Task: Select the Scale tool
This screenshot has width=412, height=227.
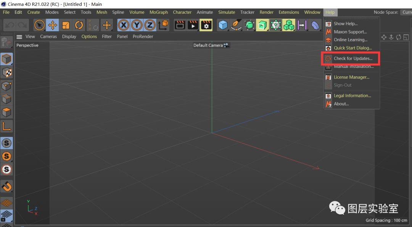Action: [66, 26]
